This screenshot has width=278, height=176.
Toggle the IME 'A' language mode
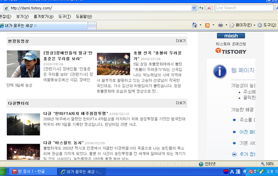(x=232, y=171)
